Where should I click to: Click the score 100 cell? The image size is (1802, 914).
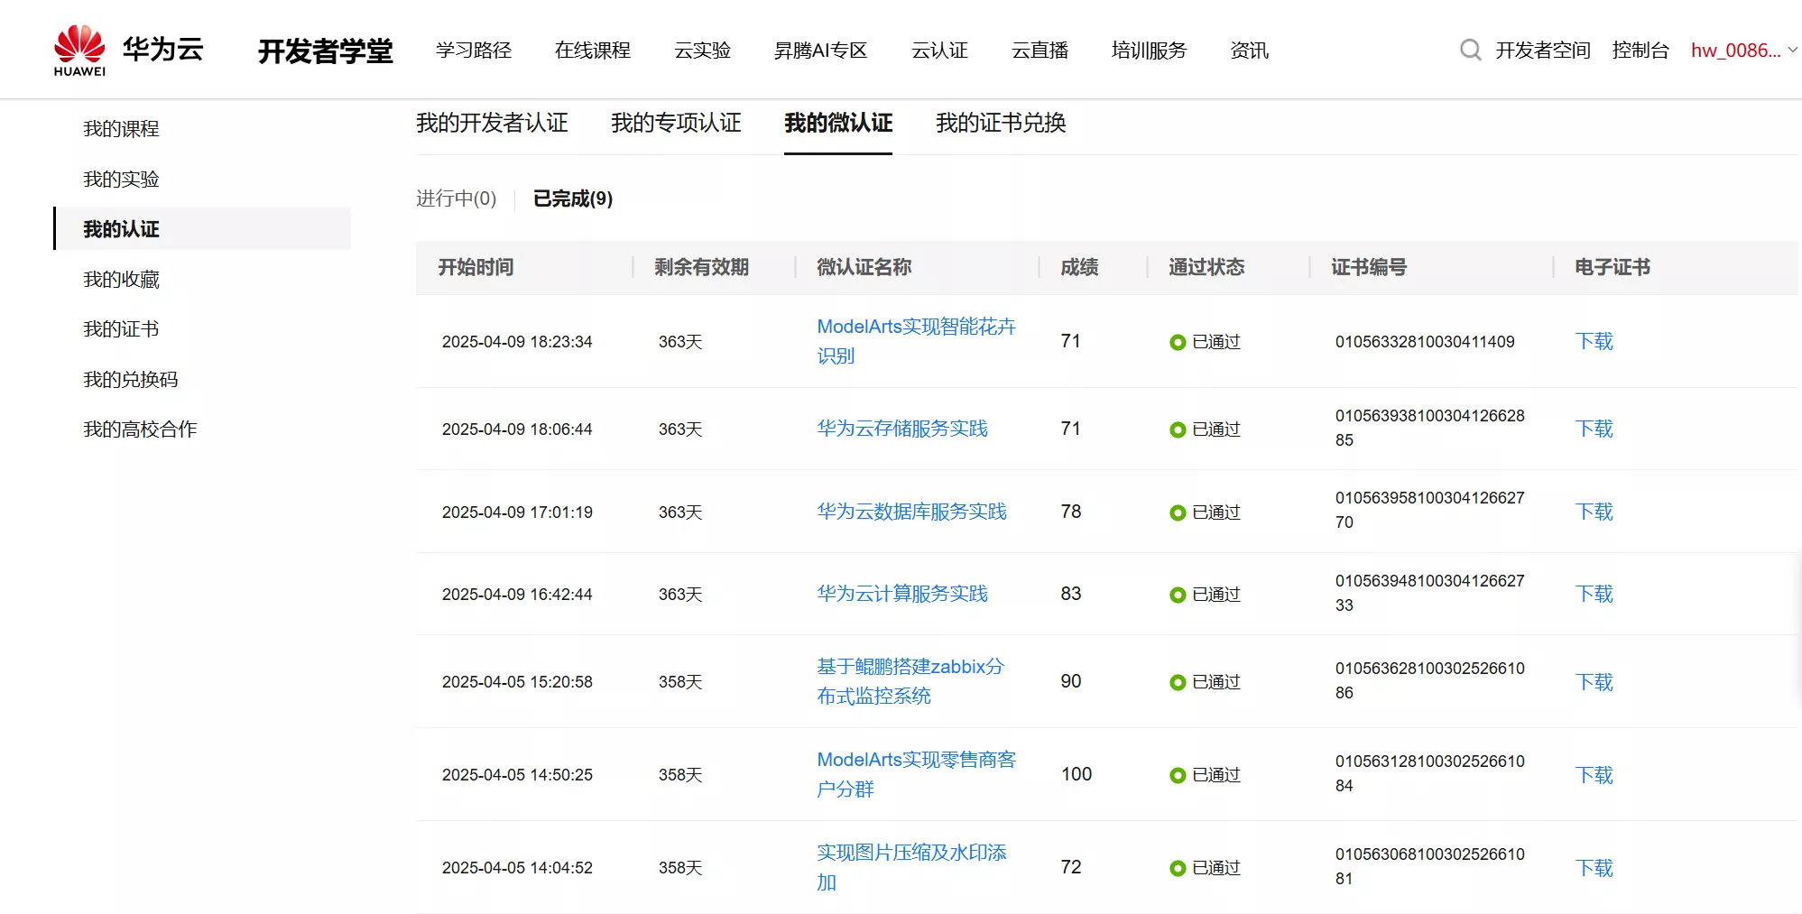pyautogui.click(x=1077, y=774)
